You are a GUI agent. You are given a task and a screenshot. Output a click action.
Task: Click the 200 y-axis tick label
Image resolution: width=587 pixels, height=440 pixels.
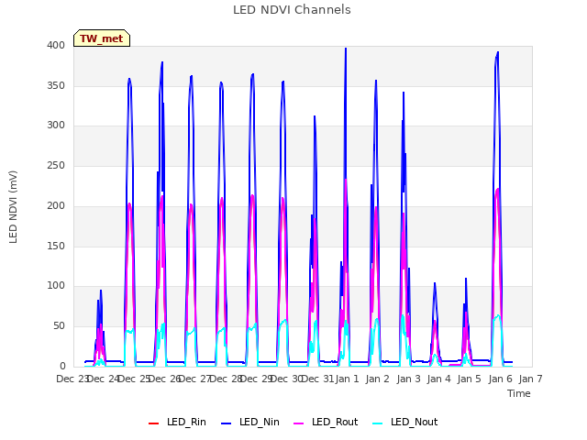point(56,205)
